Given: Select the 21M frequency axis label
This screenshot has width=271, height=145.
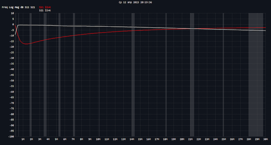Looking at the screenshot, I should (x=190, y=139).
